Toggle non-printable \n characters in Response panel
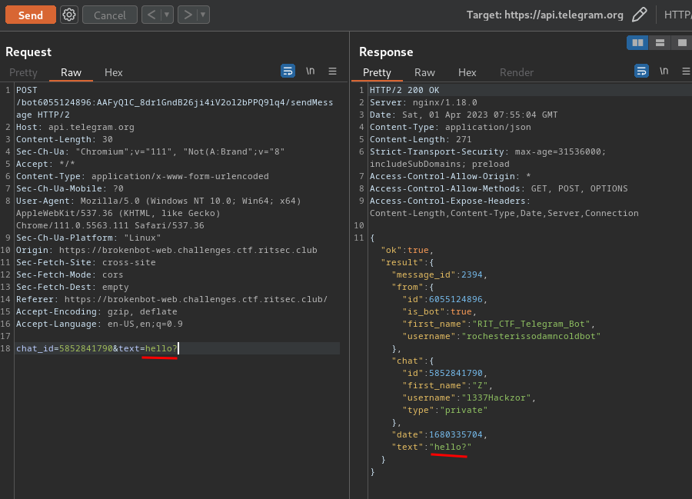 664,71
